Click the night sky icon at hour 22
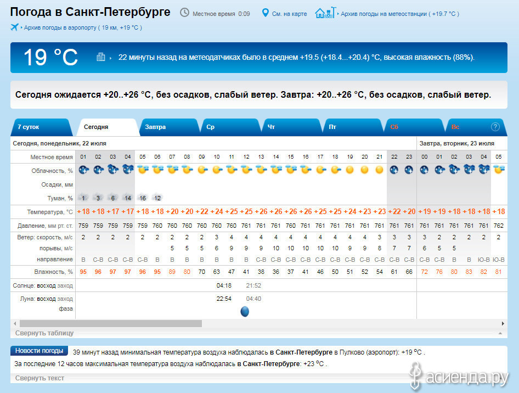The width and height of the screenshot is (519, 393). (394, 170)
